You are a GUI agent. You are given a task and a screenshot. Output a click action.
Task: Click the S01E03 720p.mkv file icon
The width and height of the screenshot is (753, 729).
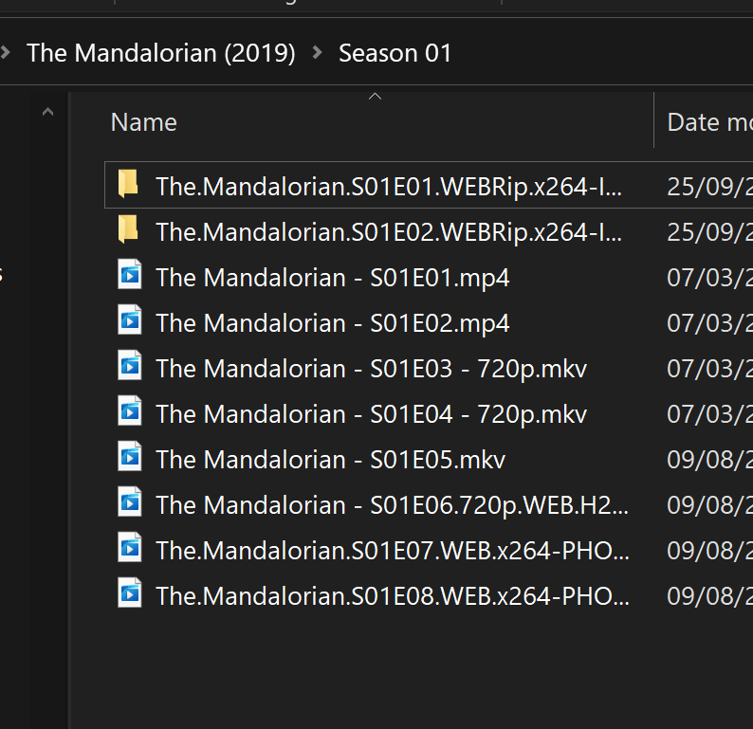[129, 367]
